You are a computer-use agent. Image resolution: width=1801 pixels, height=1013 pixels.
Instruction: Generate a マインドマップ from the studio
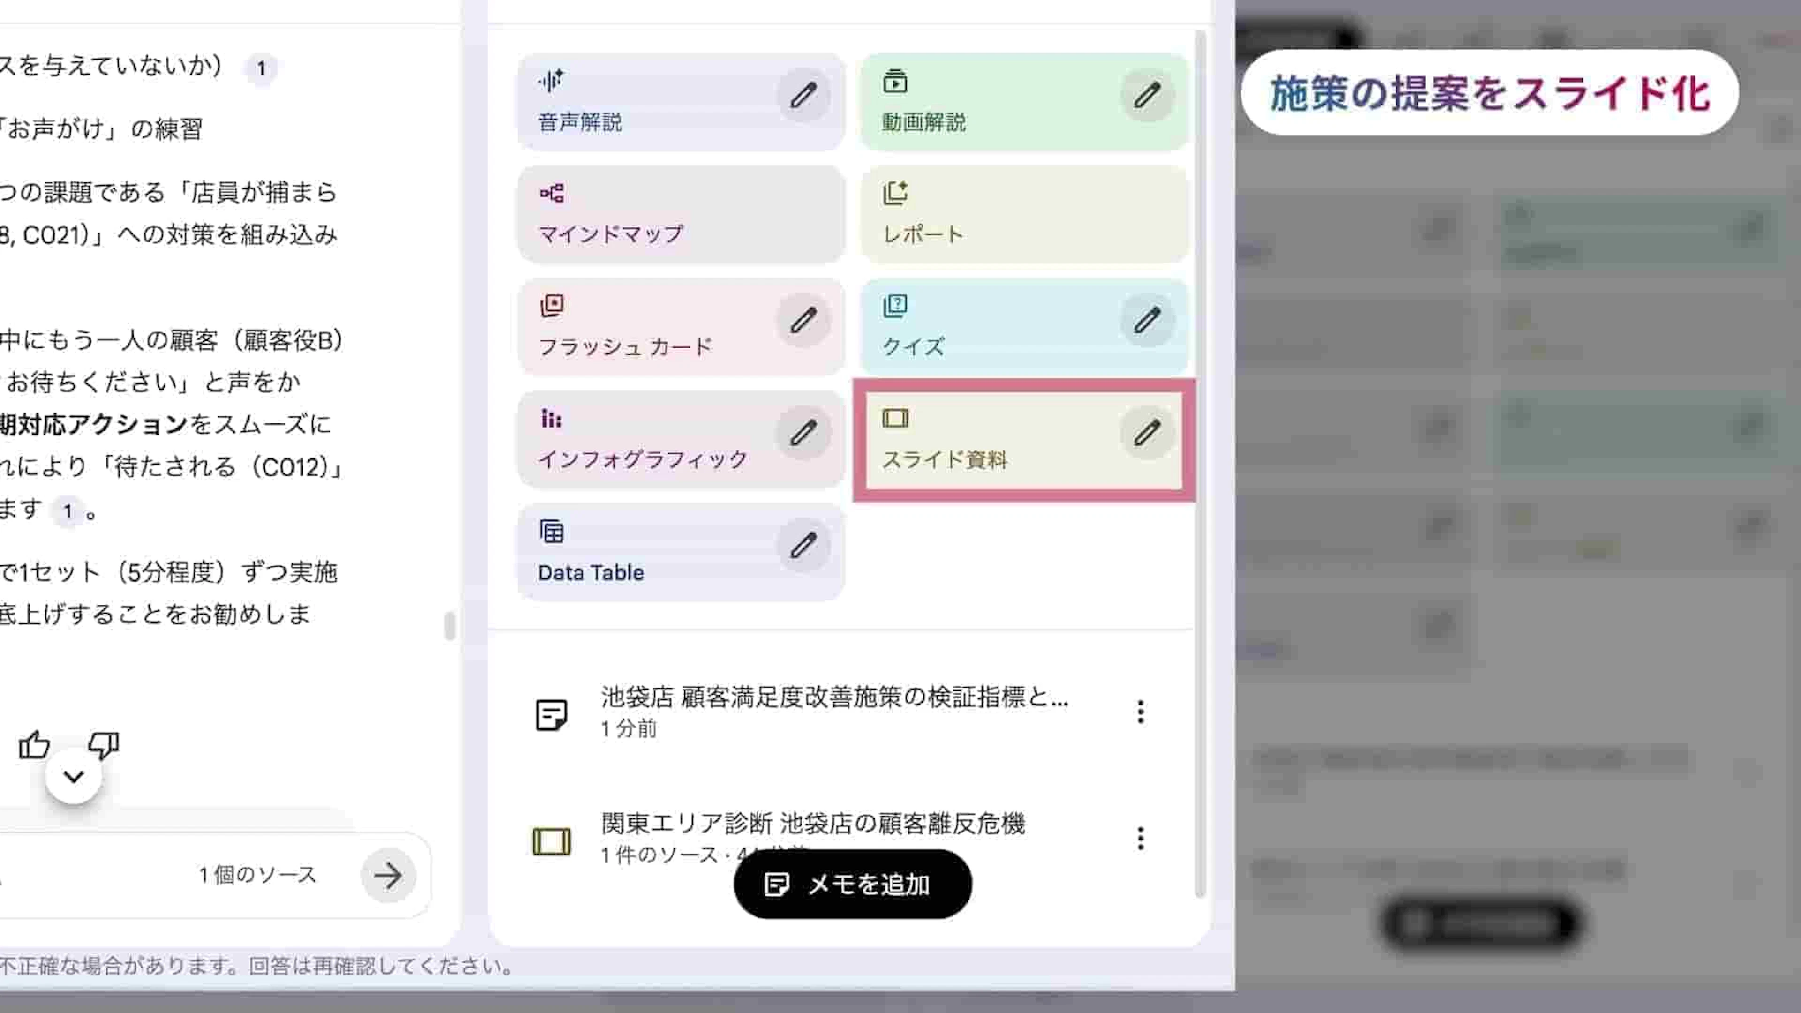(681, 214)
